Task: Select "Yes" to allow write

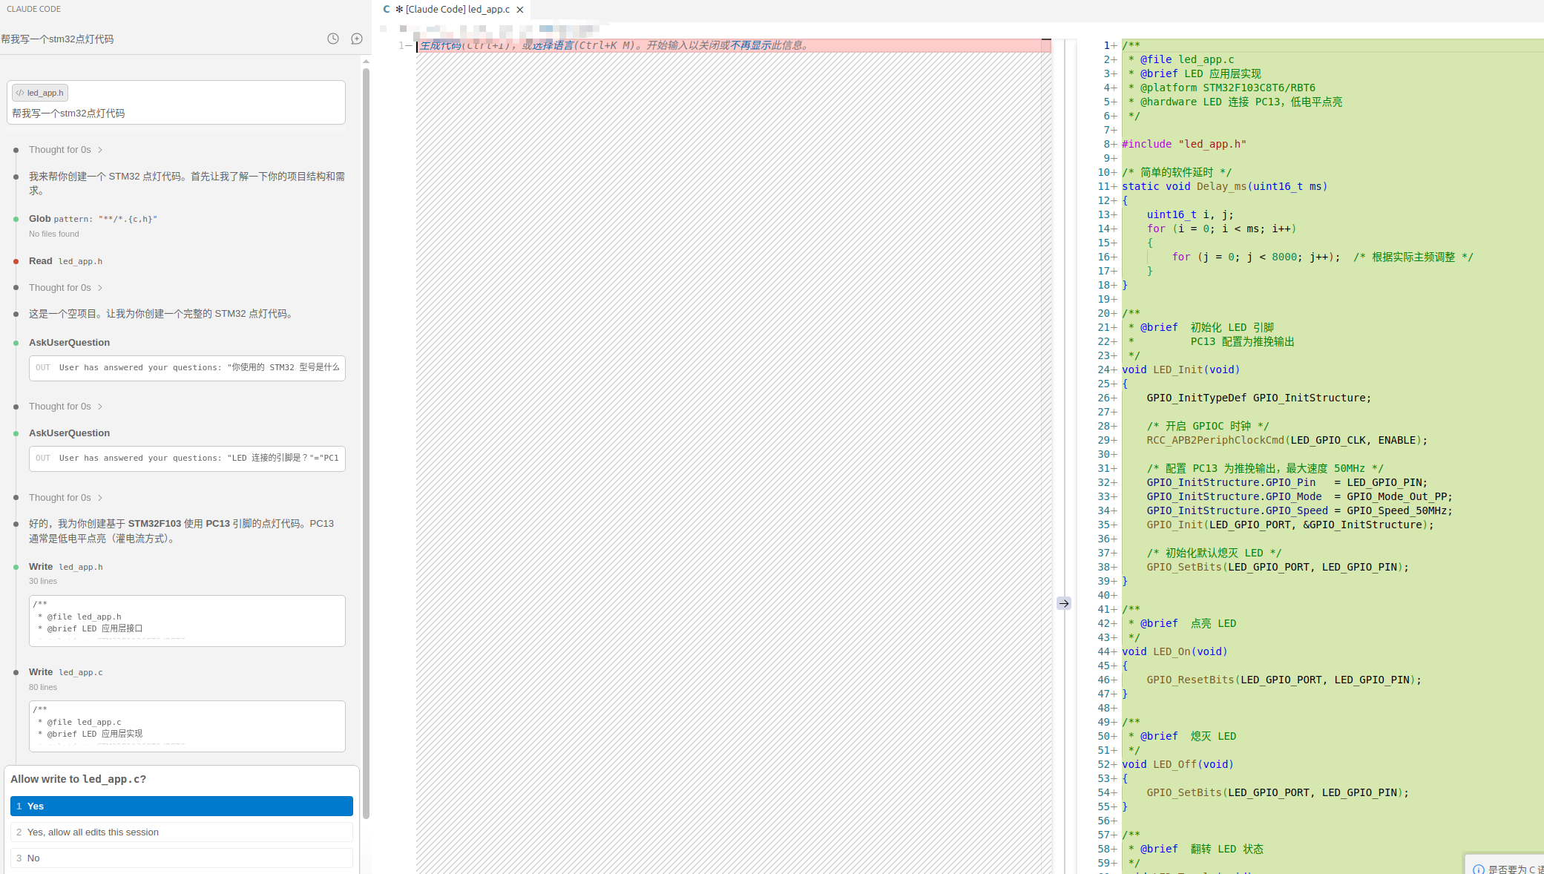Action: click(x=181, y=806)
